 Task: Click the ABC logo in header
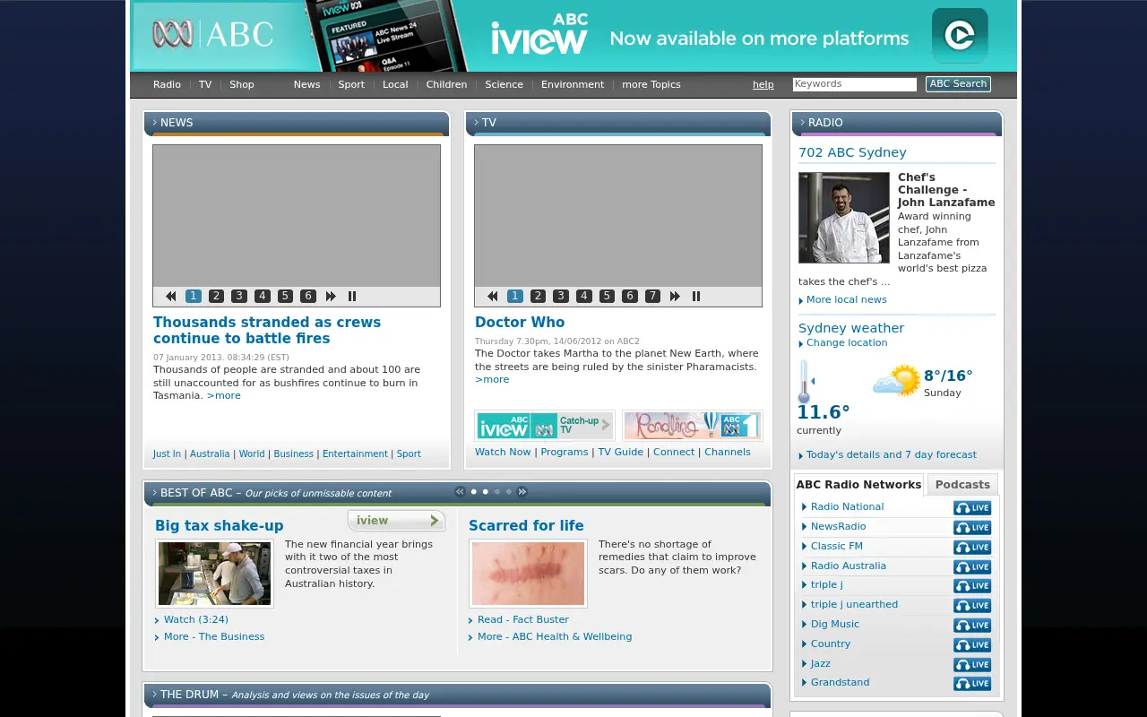(x=212, y=35)
